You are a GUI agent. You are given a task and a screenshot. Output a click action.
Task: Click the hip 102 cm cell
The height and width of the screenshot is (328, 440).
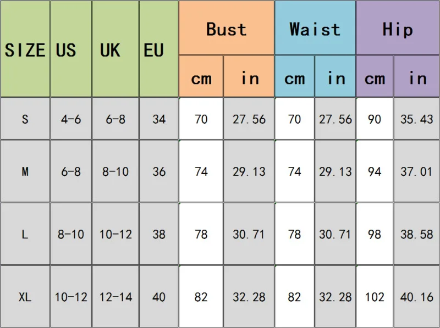375,297
